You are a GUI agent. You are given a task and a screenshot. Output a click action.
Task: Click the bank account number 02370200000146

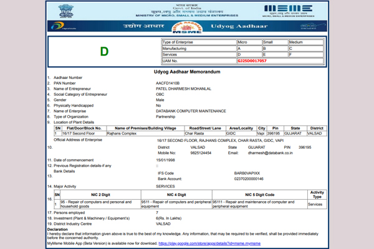pos(249,179)
